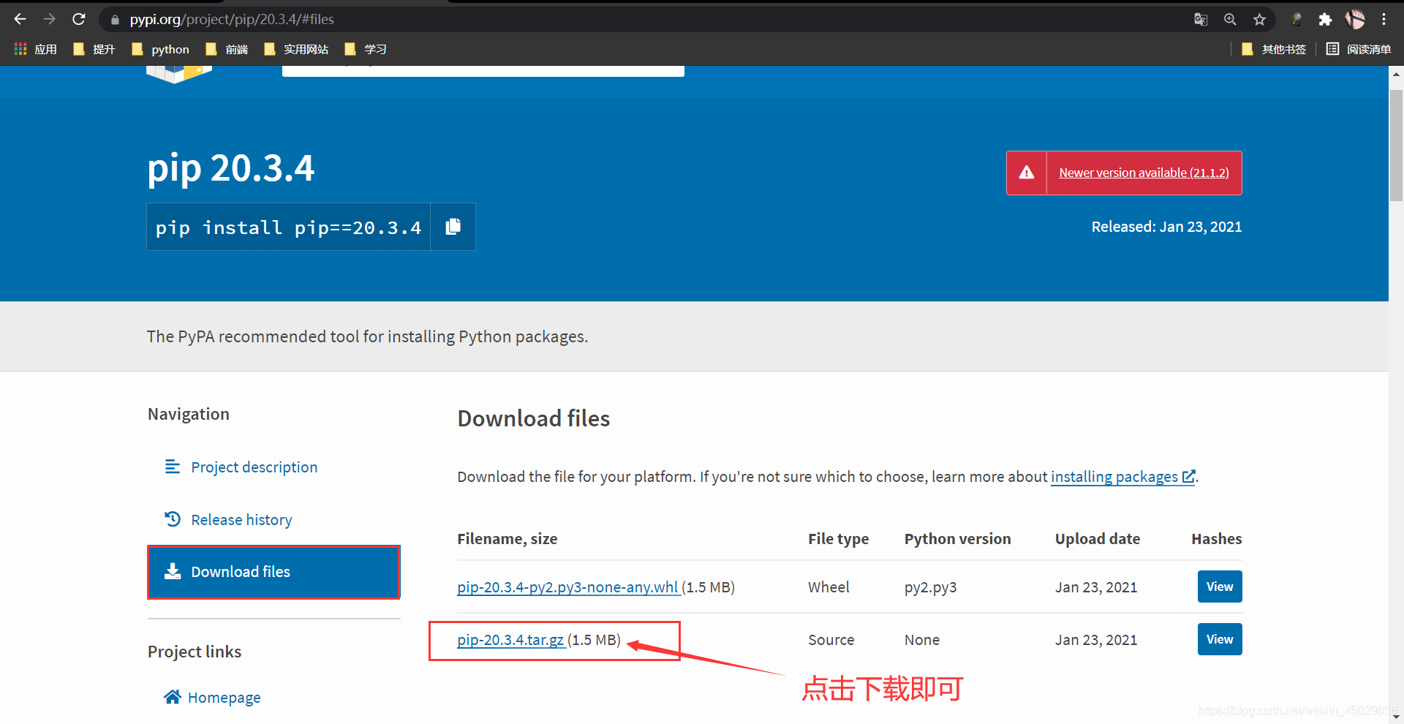Image resolution: width=1404 pixels, height=724 pixels.
Task: Click the PyPA recommended tool description text
Action: click(367, 336)
